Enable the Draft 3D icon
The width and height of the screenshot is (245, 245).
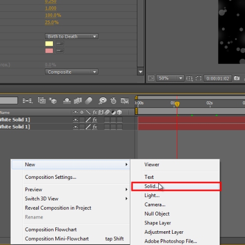point(52,100)
